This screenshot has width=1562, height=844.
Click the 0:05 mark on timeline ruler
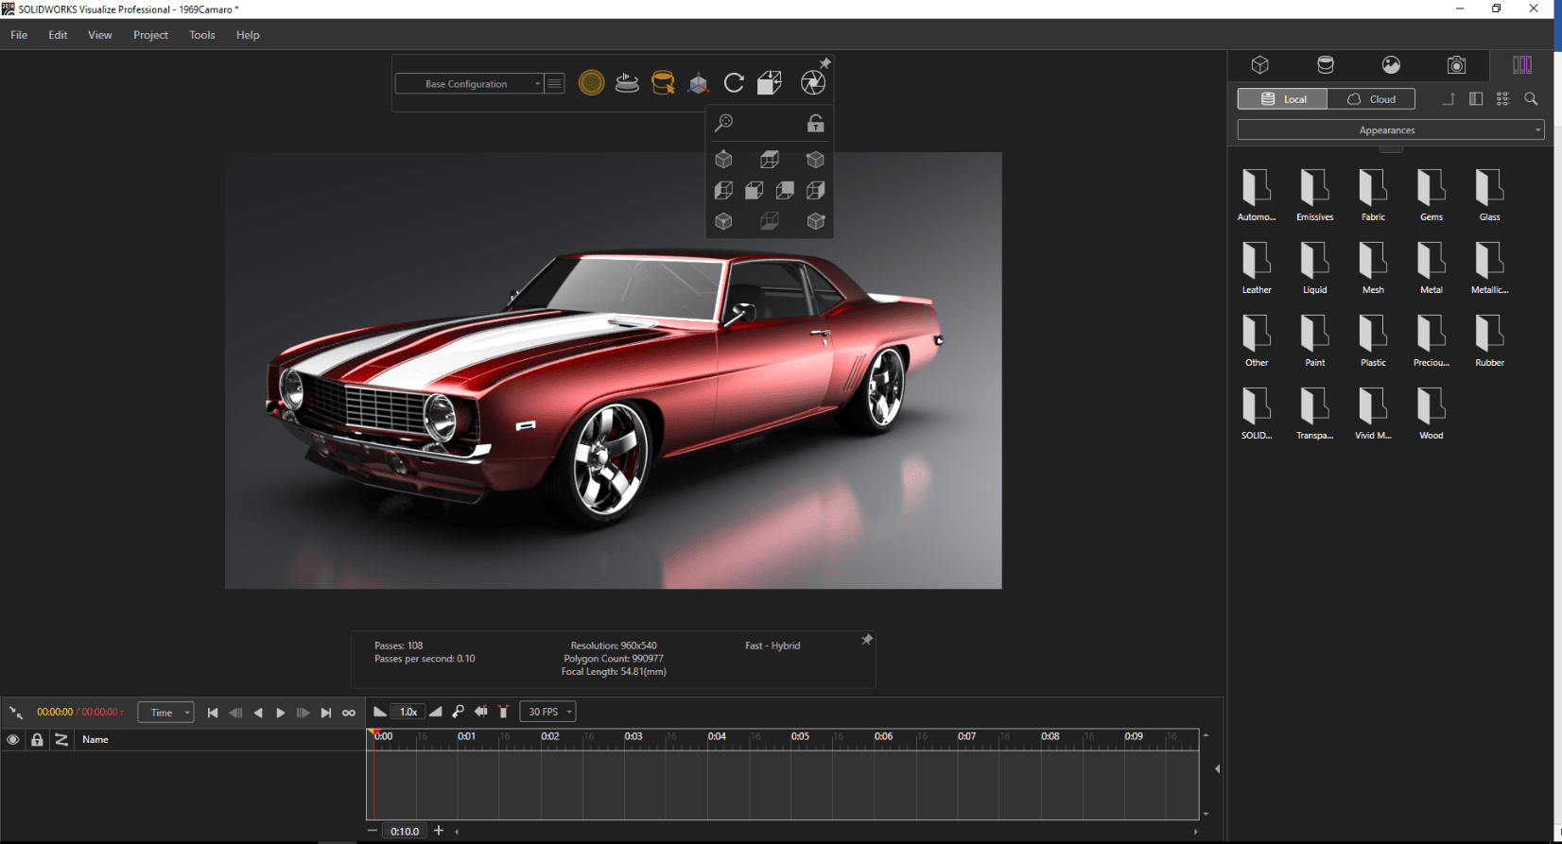click(x=800, y=736)
